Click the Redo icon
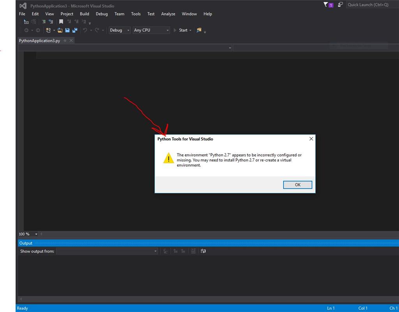399x312 pixels. (97, 30)
